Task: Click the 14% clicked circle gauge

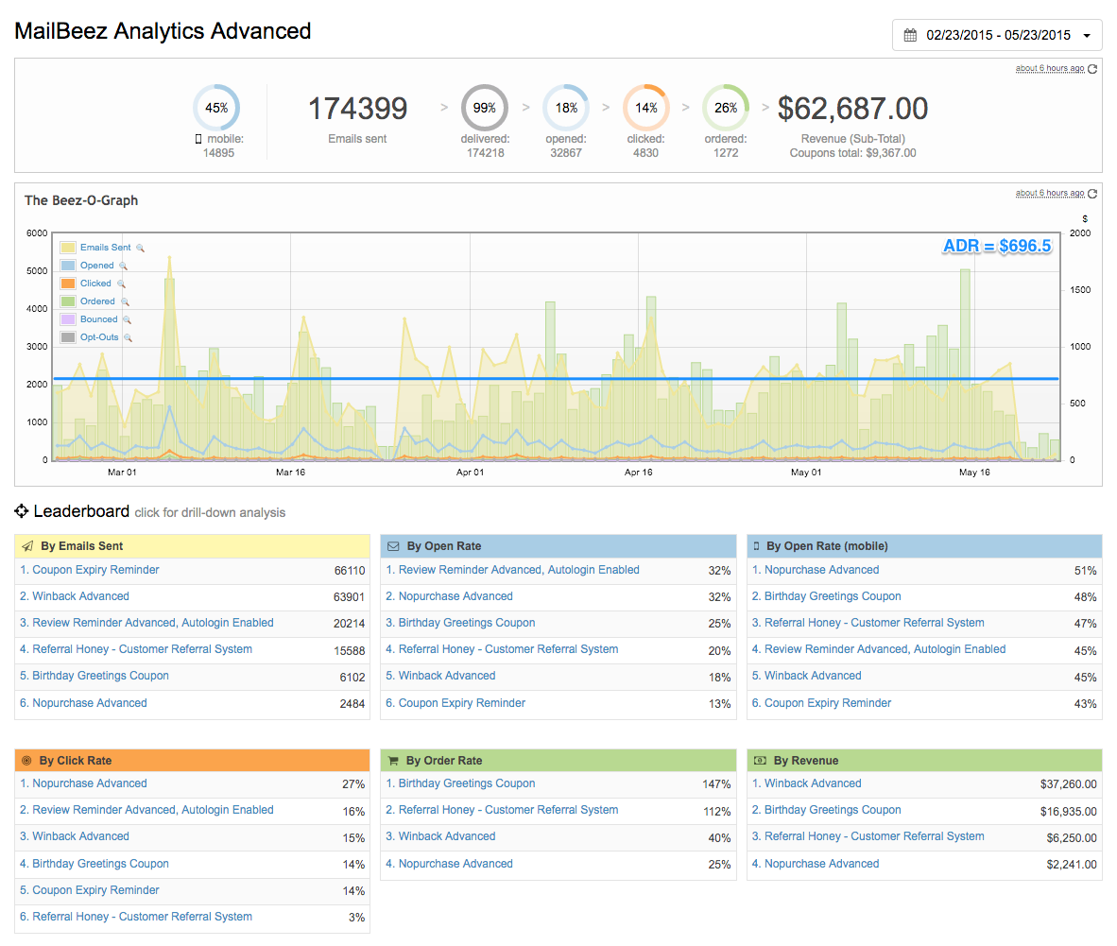Action: click(646, 108)
